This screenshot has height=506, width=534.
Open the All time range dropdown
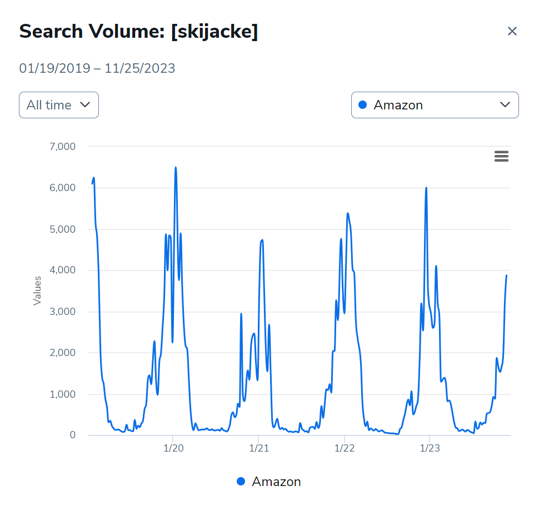pos(58,104)
